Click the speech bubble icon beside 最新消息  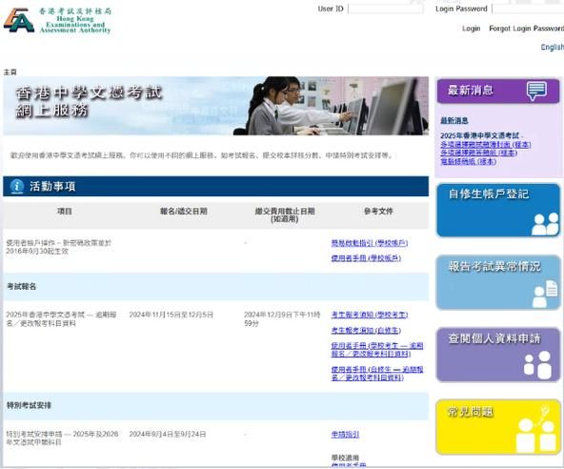pos(536,91)
